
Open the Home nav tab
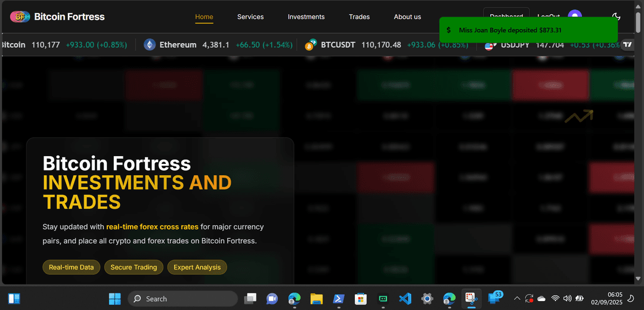click(204, 17)
